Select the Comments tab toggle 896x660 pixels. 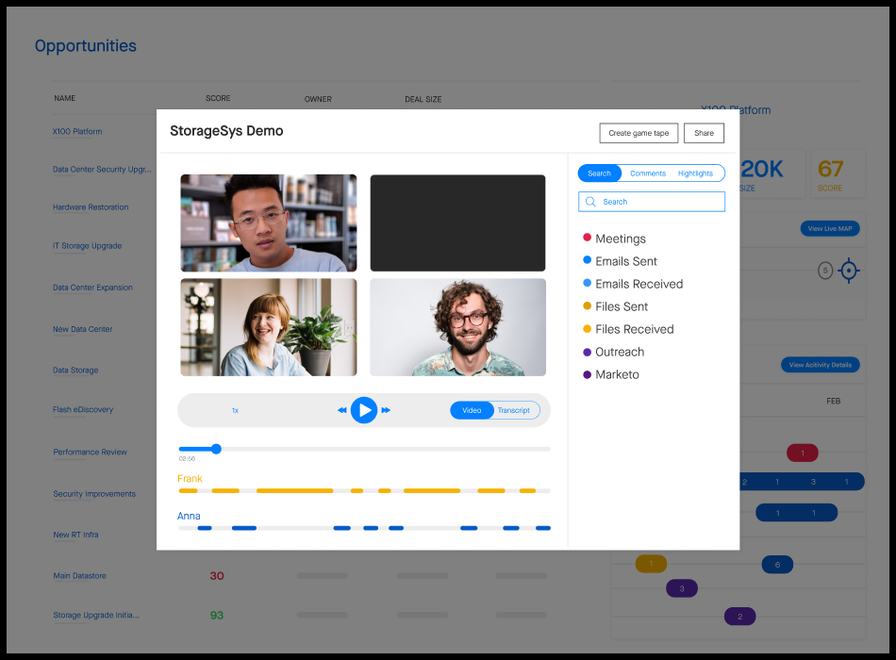coord(649,173)
